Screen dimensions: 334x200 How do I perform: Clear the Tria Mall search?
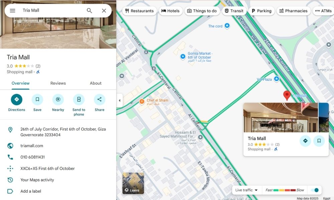[104, 11]
